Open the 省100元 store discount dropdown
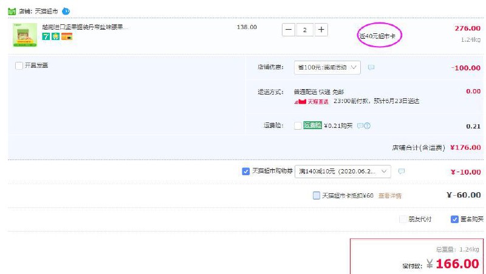Viewport: 486px width, 274px height. (x=327, y=67)
